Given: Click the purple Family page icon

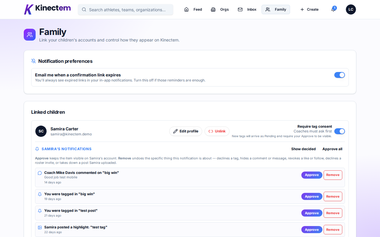Looking at the screenshot, I should pos(30,35).
